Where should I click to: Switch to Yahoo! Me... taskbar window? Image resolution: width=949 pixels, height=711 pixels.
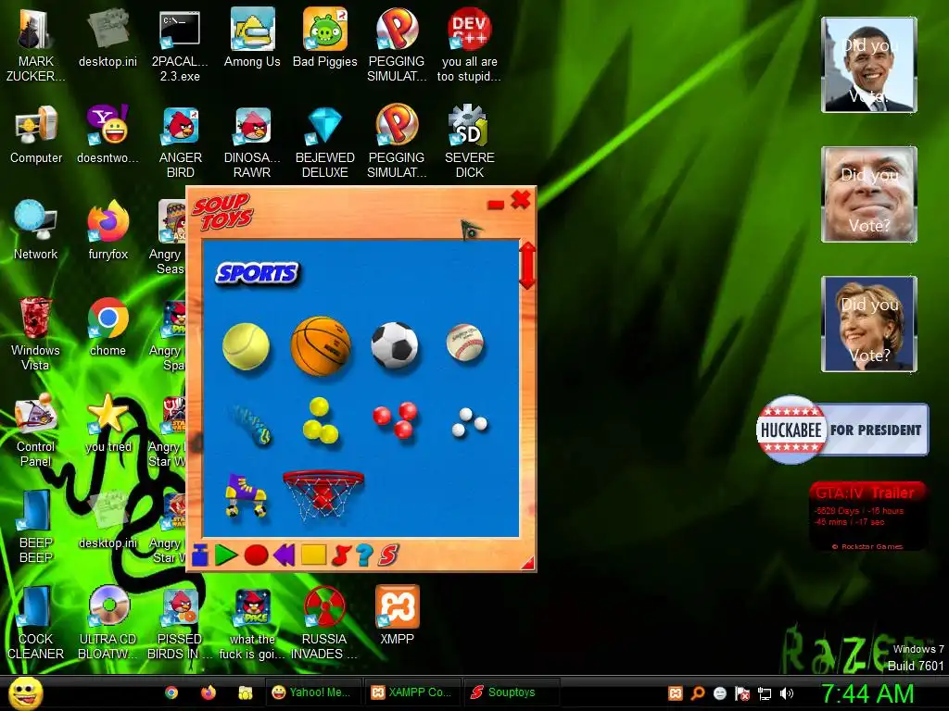tap(313, 692)
